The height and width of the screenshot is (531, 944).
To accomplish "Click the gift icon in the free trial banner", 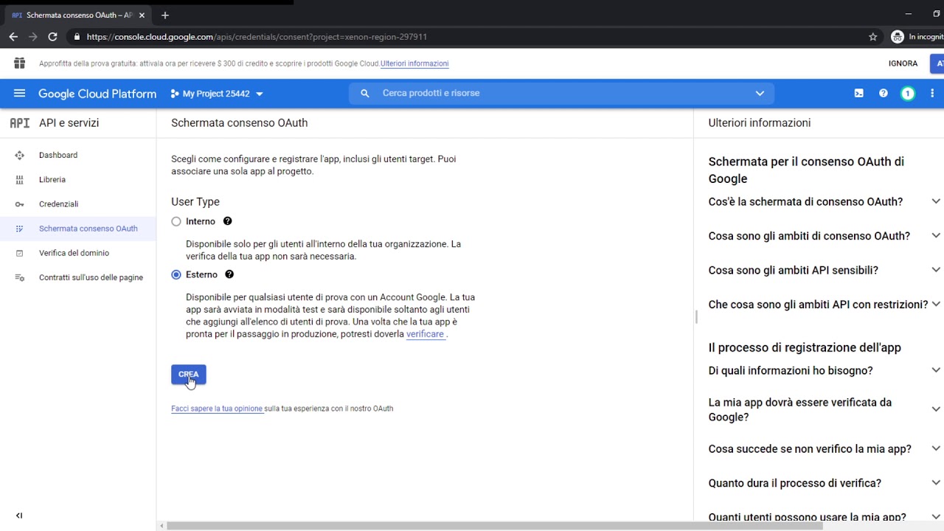I will 19,63.
